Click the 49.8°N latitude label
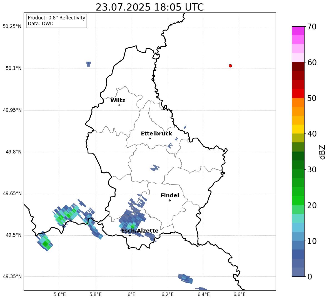Viewport: 329px width, 300px height. click(14, 152)
